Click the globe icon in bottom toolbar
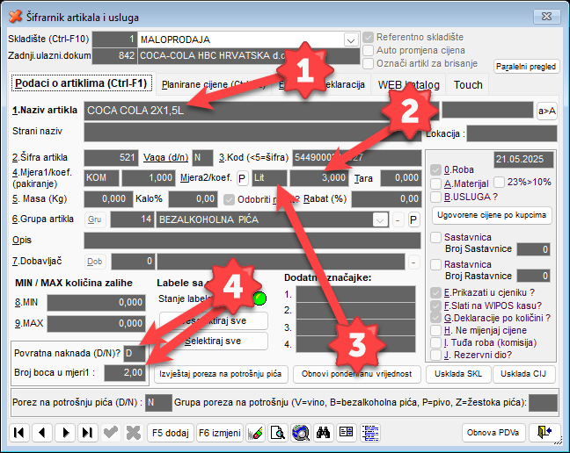570x453 pixels. click(x=300, y=432)
